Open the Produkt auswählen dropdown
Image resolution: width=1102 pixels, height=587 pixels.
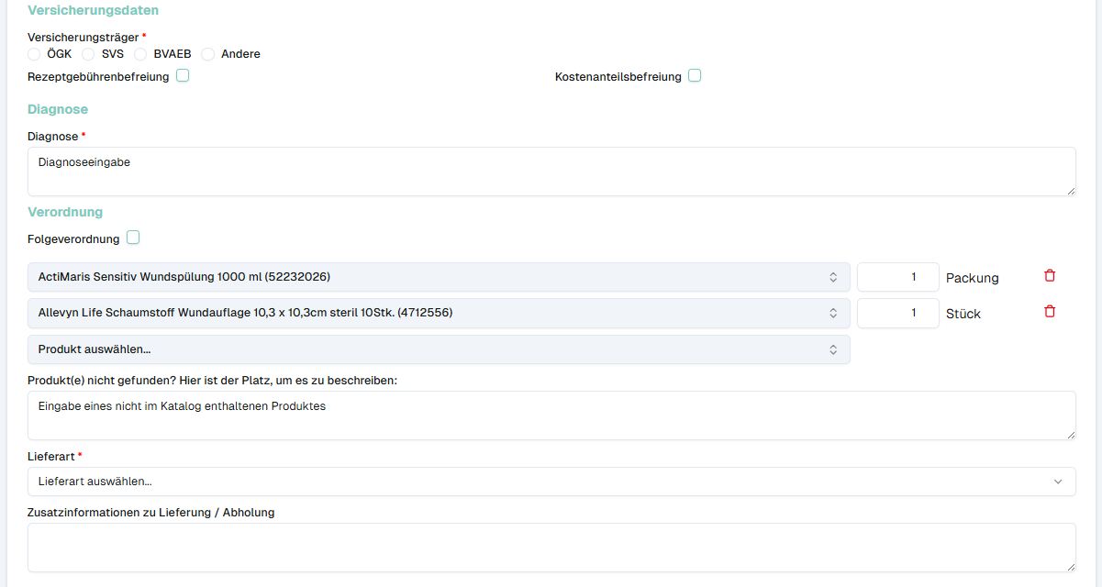click(x=438, y=349)
